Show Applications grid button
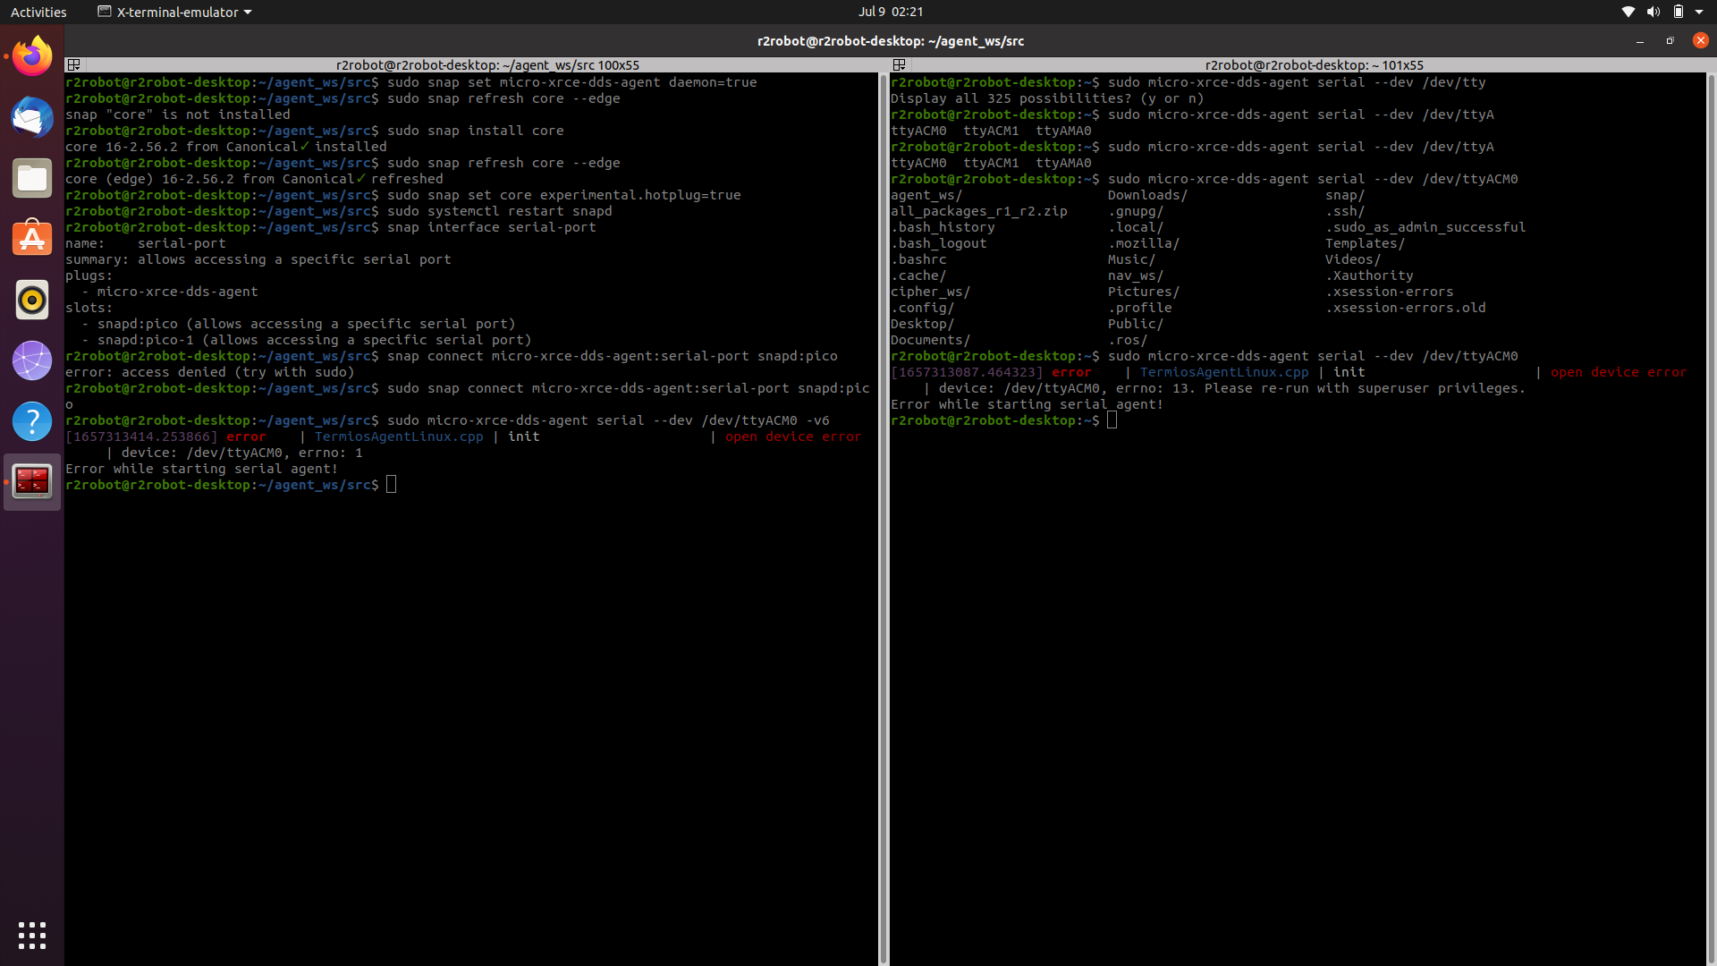This screenshot has height=966, width=1717. [x=32, y=936]
